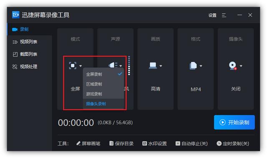The width and height of the screenshot is (267, 158).
Task: Click the 录制 camera icon in sidebar
Action: click(15, 30)
